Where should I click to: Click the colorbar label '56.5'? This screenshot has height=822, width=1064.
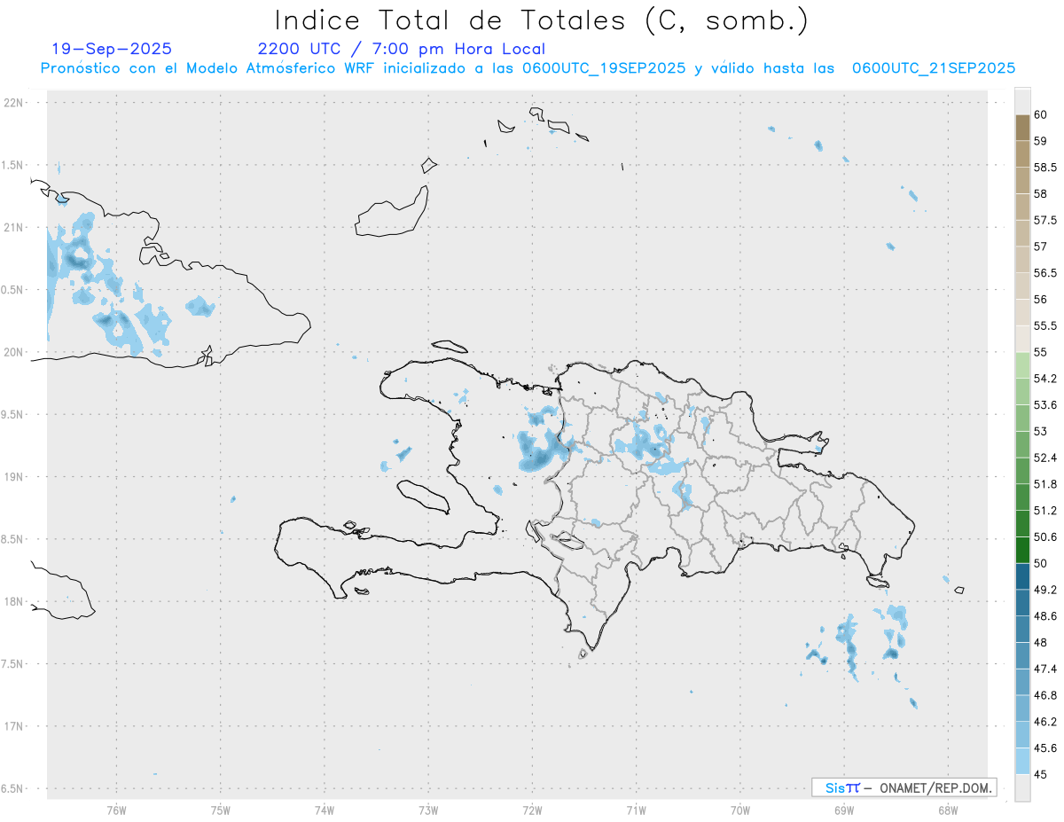(x=1044, y=273)
